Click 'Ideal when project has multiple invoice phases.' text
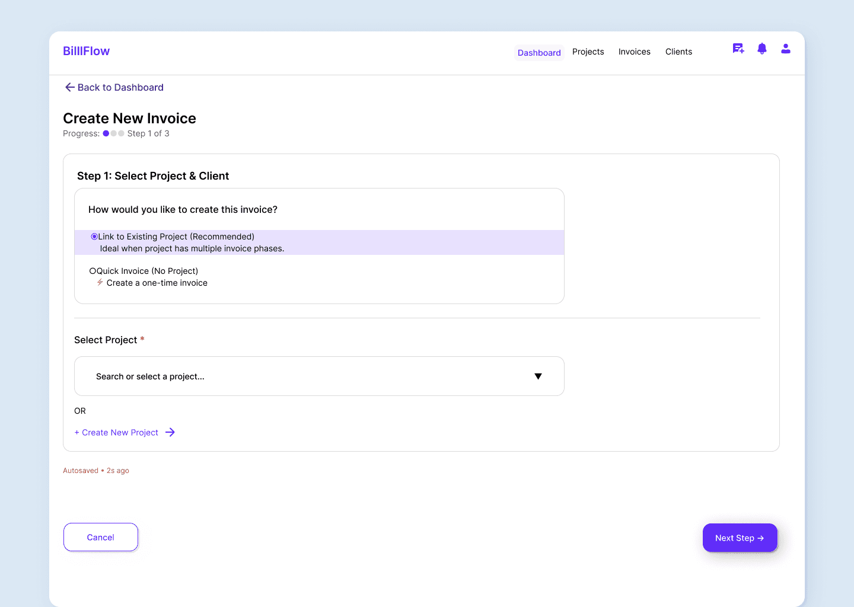The image size is (854, 607). pos(192,248)
